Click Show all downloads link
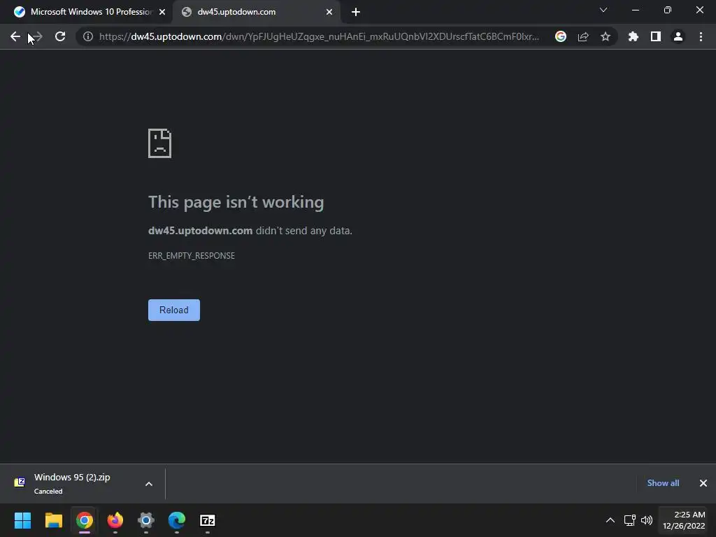The width and height of the screenshot is (716, 537). pyautogui.click(x=663, y=483)
